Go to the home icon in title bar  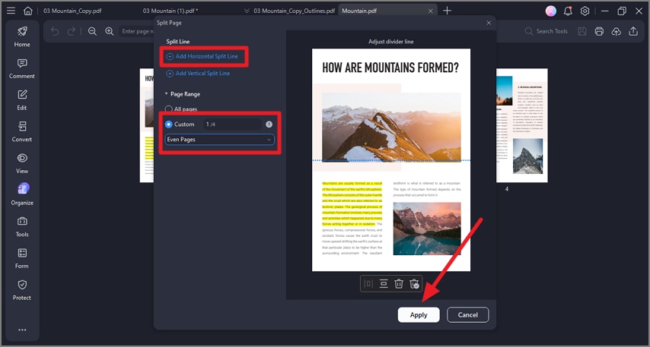click(x=27, y=11)
